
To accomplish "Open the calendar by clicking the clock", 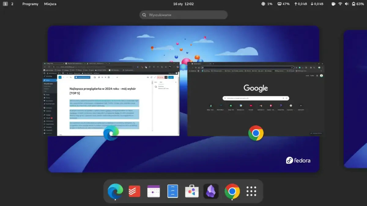I will point(183,4).
